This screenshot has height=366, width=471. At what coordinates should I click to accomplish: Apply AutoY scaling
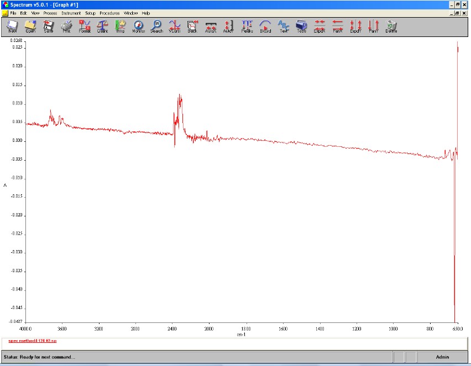(228, 26)
